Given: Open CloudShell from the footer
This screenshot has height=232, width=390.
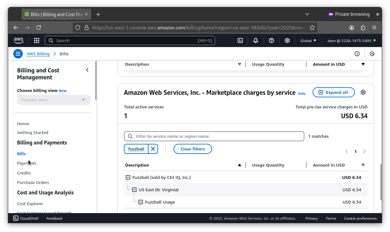Looking at the screenshot, I should pyautogui.click(x=26, y=218).
